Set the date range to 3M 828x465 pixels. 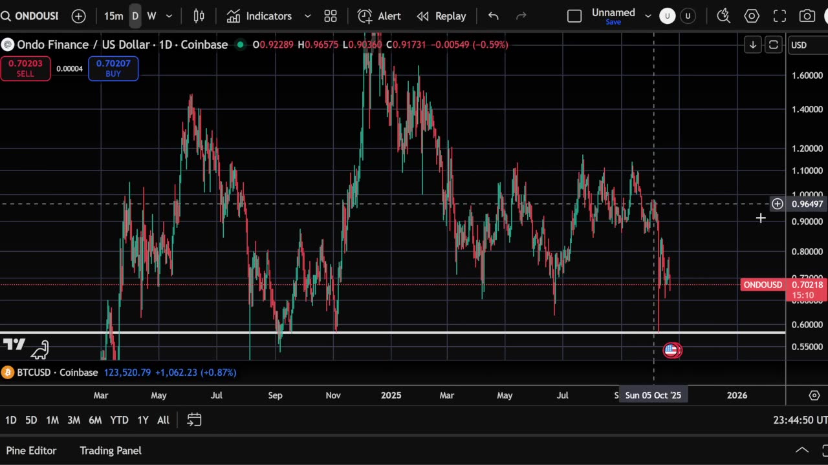pyautogui.click(x=74, y=420)
